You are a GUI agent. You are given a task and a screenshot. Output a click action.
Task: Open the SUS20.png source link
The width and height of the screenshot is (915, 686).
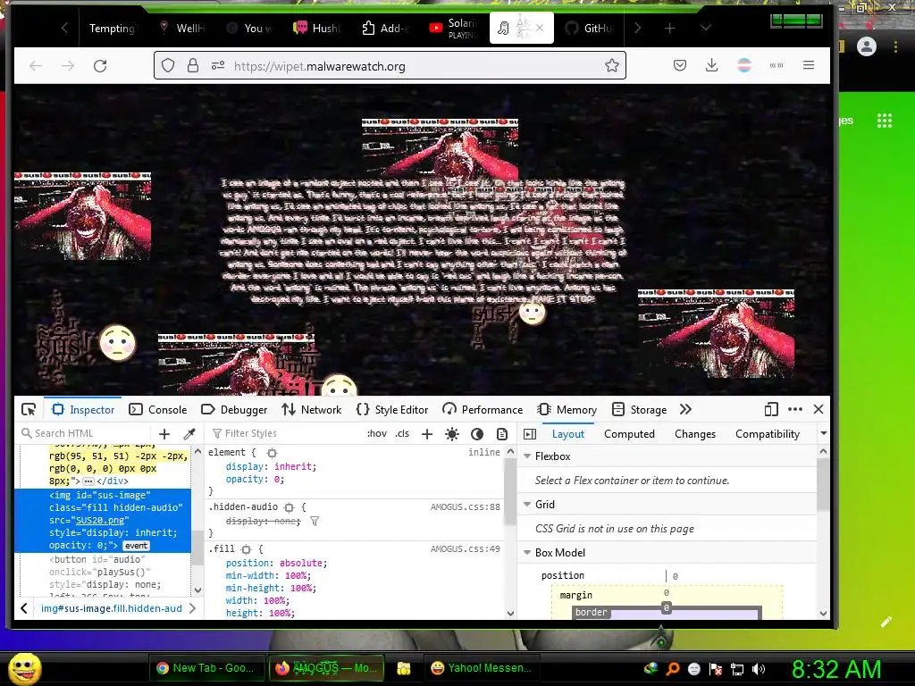coord(102,521)
